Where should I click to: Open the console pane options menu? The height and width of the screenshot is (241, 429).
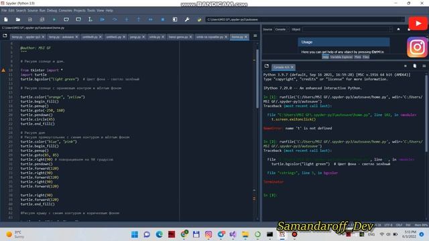click(424, 66)
